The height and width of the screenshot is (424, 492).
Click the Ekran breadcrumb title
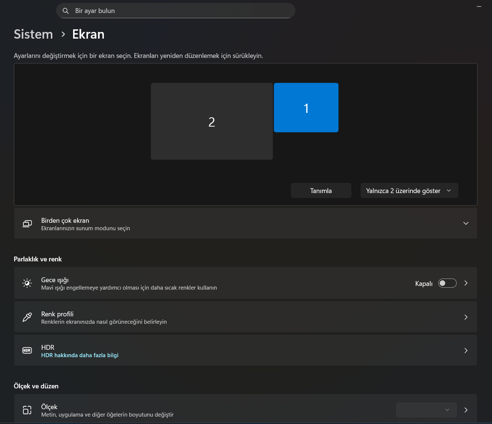[88, 34]
